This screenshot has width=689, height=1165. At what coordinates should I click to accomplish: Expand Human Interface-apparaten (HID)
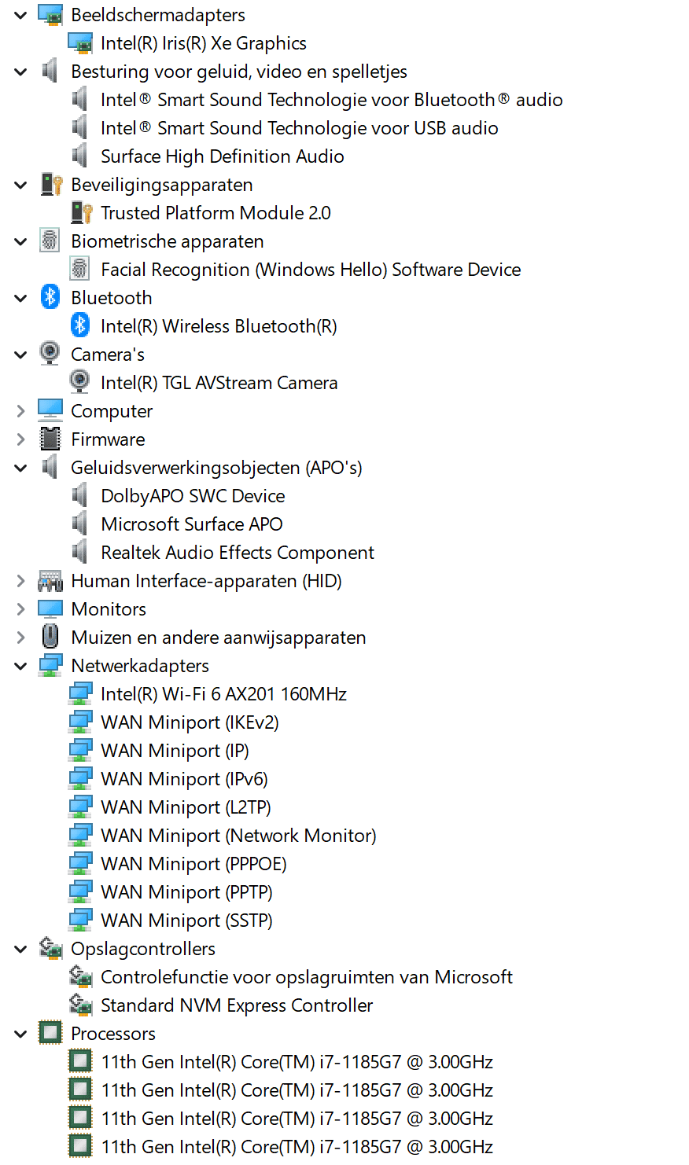[x=21, y=581]
